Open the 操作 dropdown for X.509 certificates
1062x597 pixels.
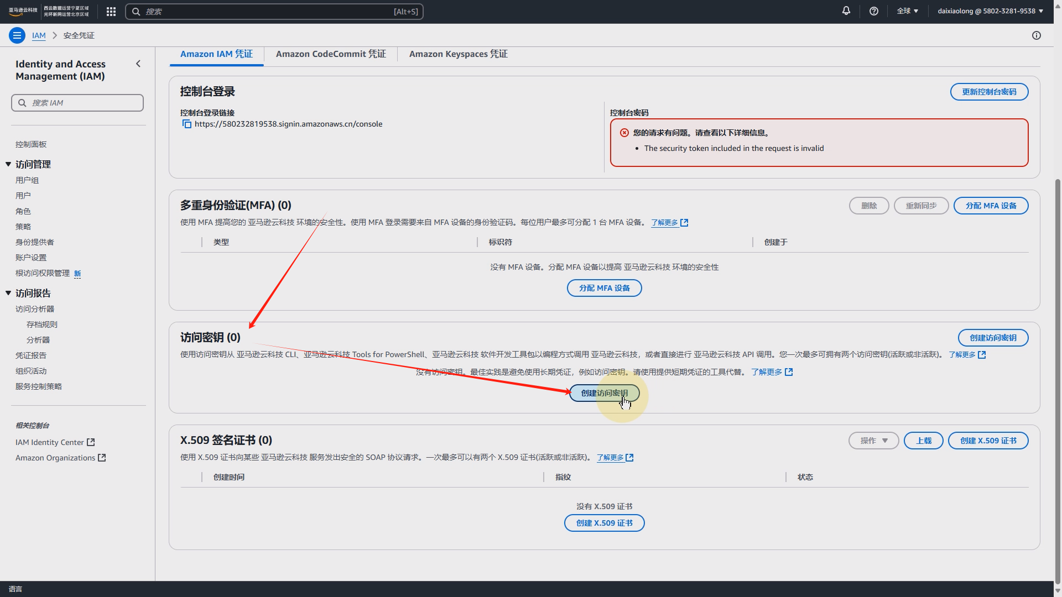873,441
